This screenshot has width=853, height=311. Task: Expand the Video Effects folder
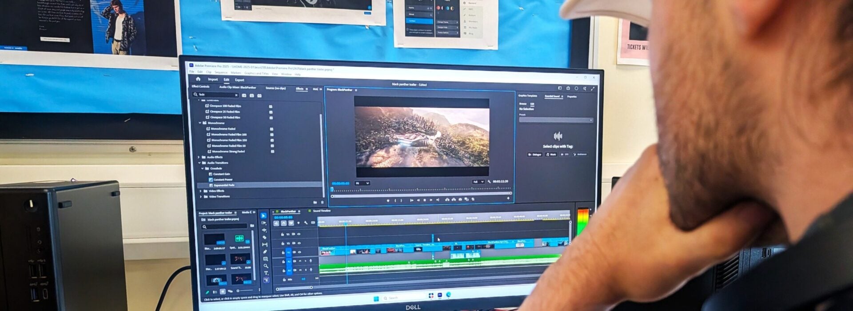coord(200,191)
